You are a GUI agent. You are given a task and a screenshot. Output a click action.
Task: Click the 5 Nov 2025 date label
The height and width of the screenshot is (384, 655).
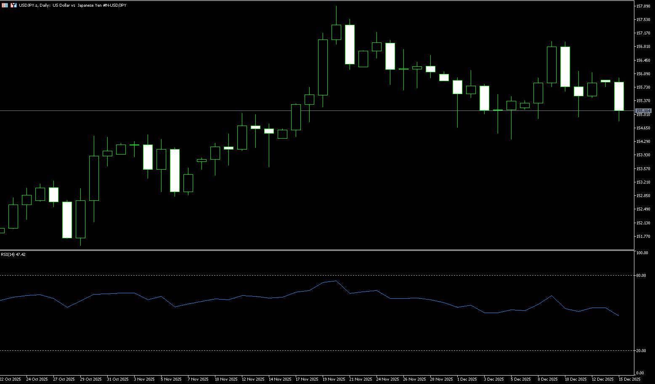click(171, 379)
